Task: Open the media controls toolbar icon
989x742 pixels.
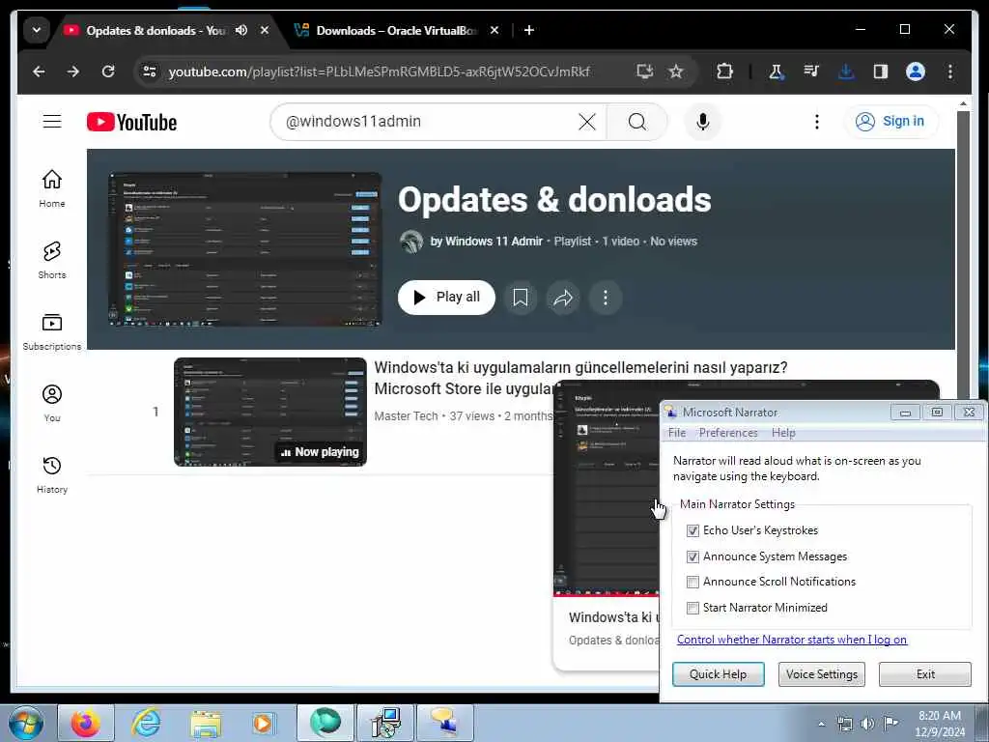Action: pyautogui.click(x=811, y=71)
